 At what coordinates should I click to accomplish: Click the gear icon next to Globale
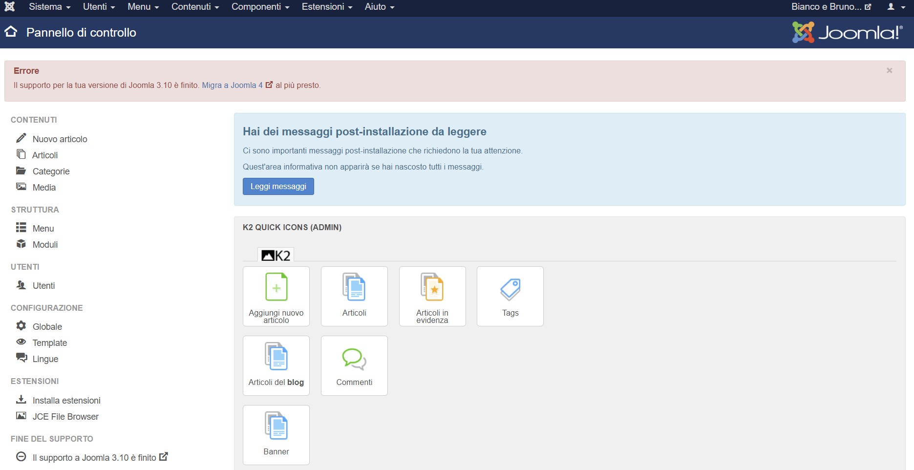point(21,326)
